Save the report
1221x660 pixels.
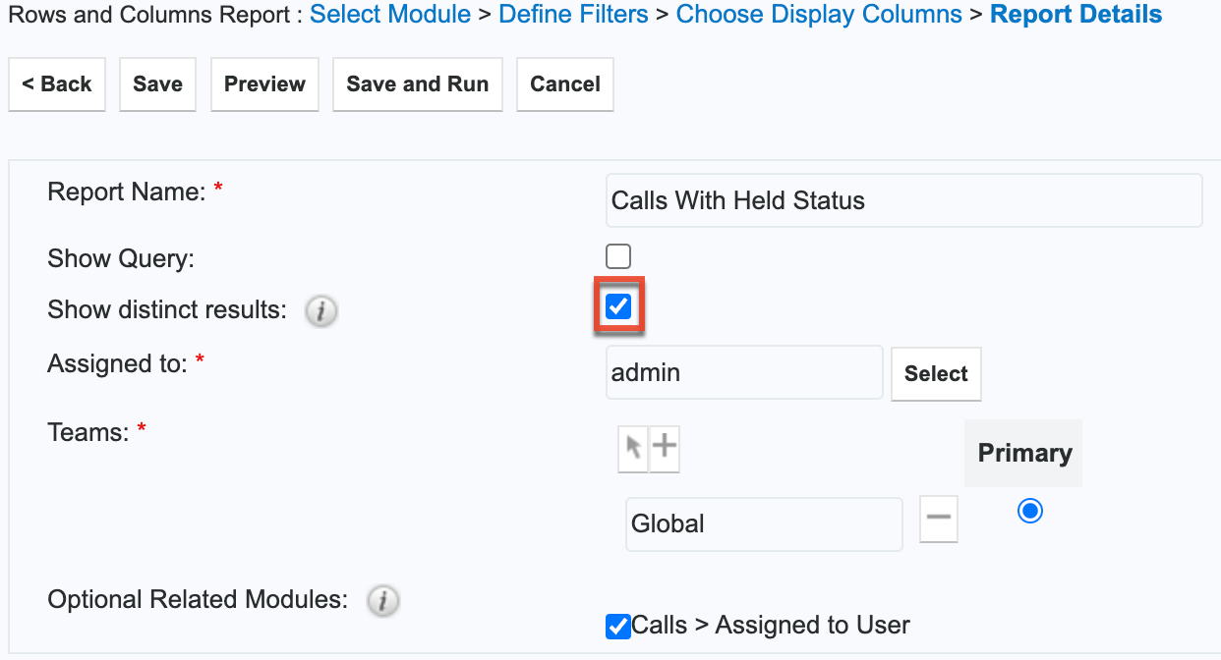coord(157,84)
